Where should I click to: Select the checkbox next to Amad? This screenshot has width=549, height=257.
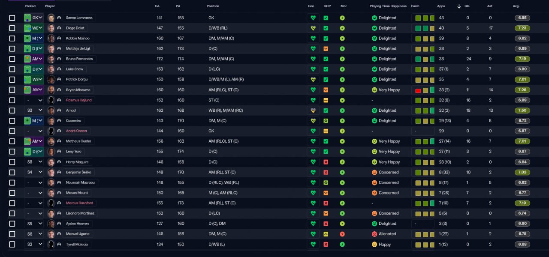pos(12,111)
